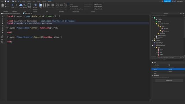The width and height of the screenshot is (185, 104).
Task: Click the Paste clipboard icon
Action: (x=3, y=5)
